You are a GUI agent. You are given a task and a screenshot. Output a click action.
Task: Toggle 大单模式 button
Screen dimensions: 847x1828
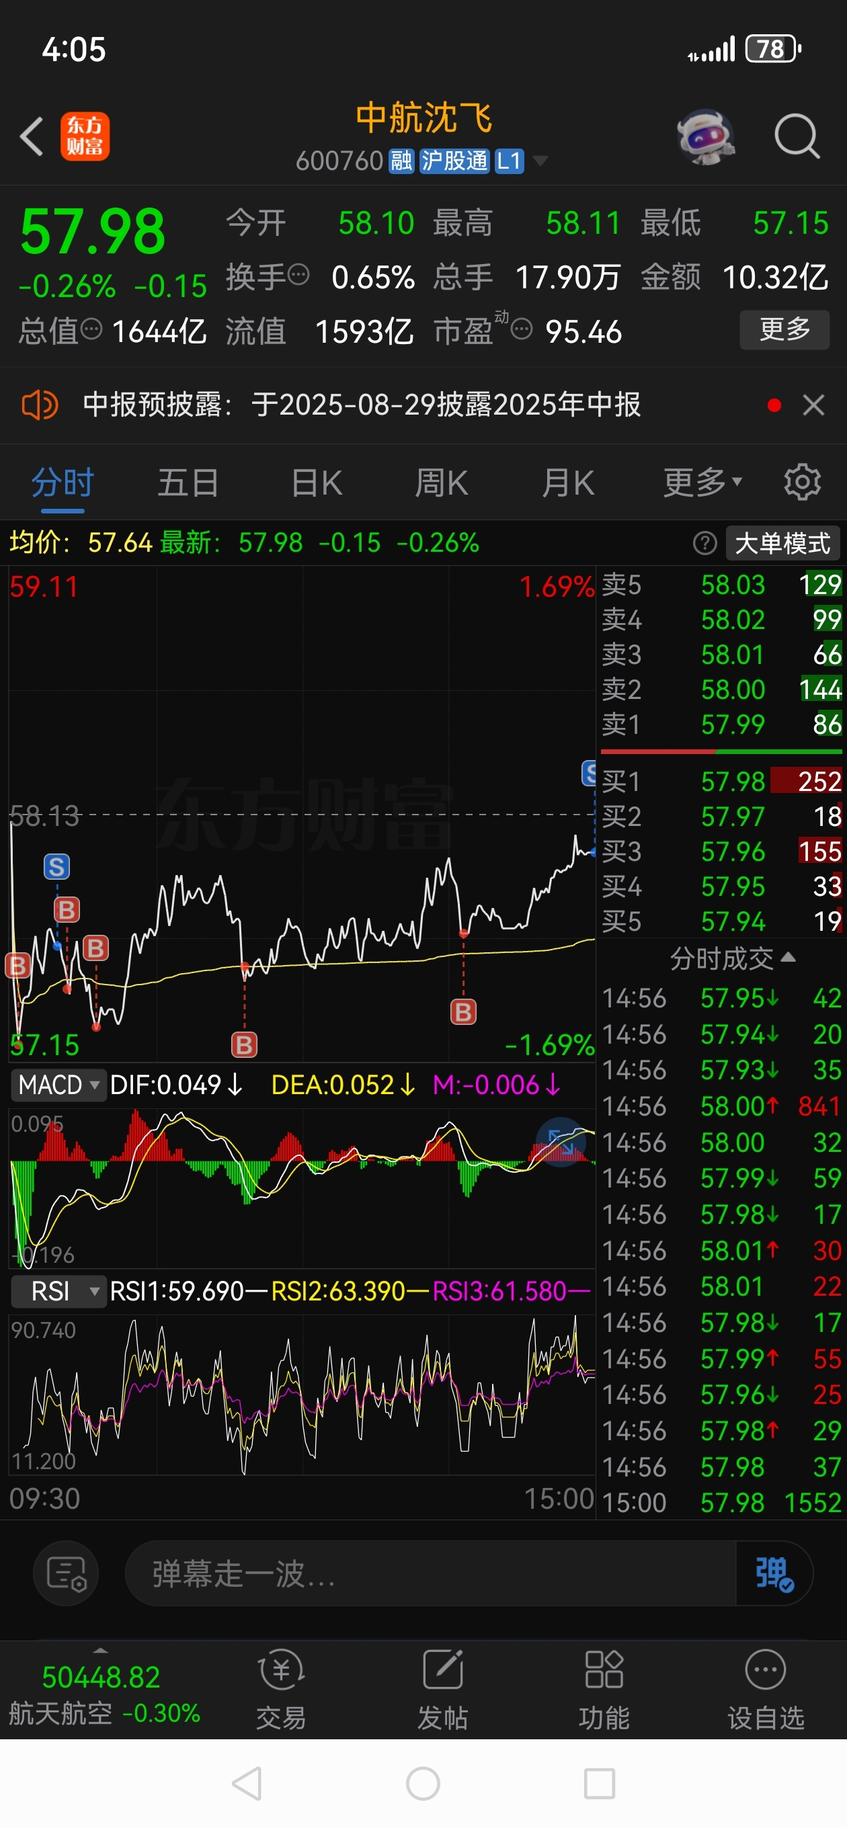pyautogui.click(x=782, y=544)
